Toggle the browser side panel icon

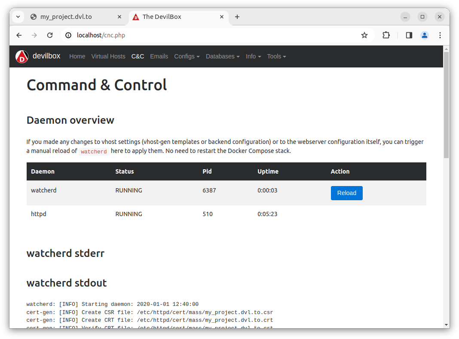point(409,35)
